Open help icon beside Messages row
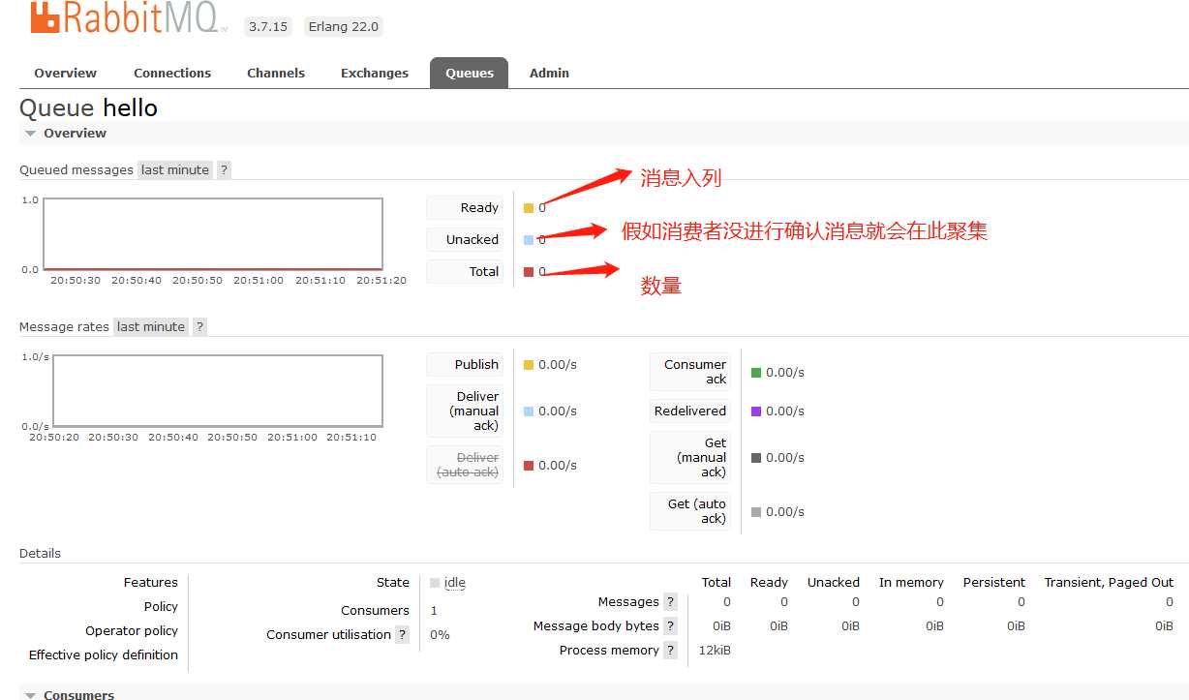 click(x=670, y=601)
